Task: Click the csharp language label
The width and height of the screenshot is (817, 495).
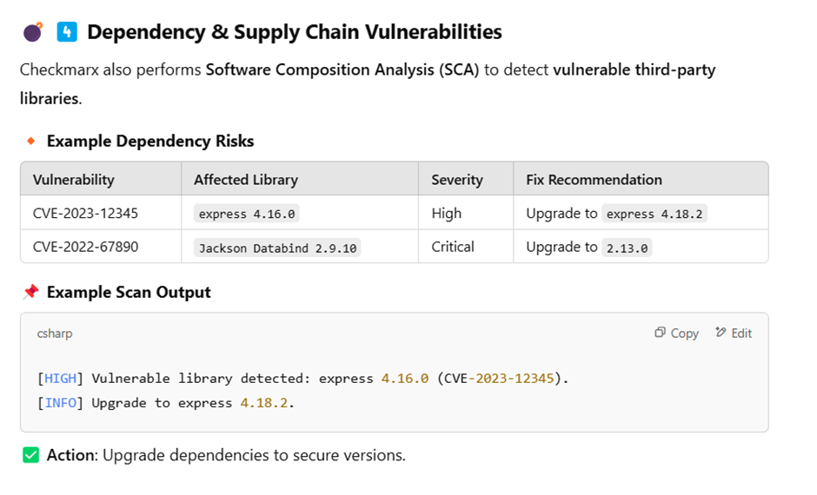Action: click(55, 333)
